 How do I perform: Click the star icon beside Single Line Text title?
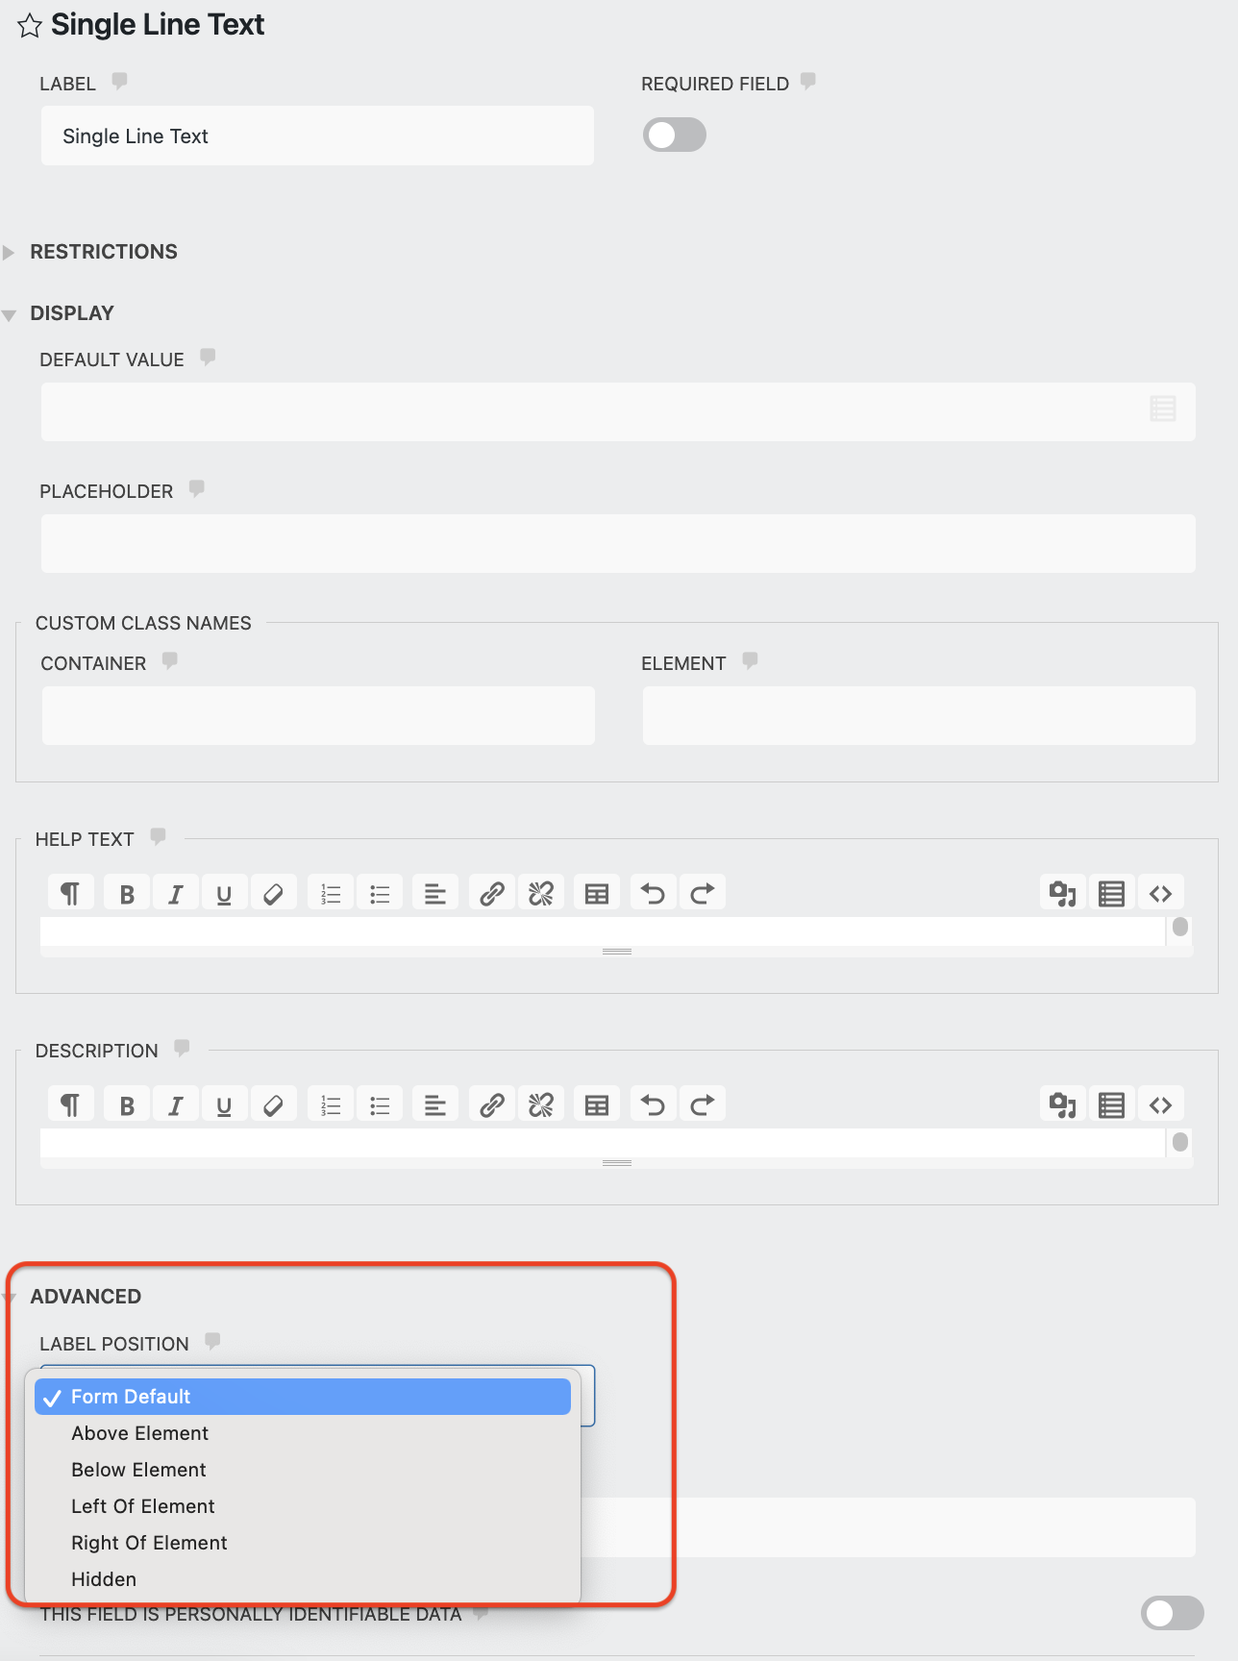(x=30, y=26)
